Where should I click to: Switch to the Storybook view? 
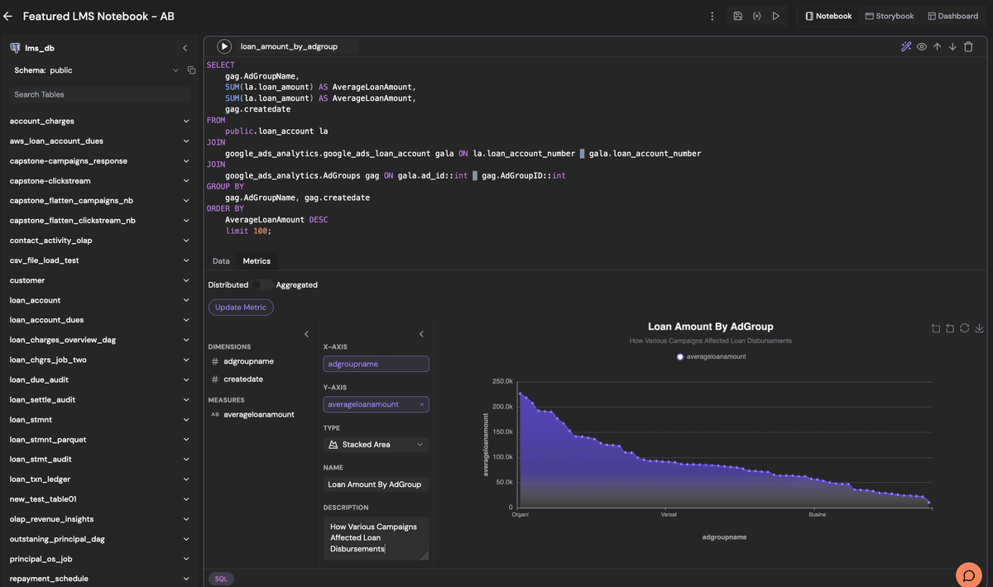point(889,16)
